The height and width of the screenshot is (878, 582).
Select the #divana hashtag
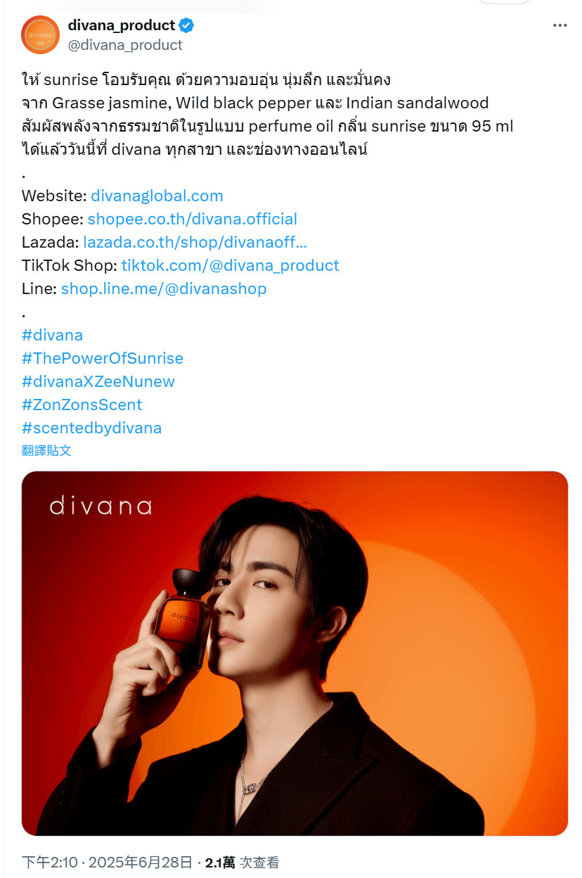pyautogui.click(x=52, y=335)
